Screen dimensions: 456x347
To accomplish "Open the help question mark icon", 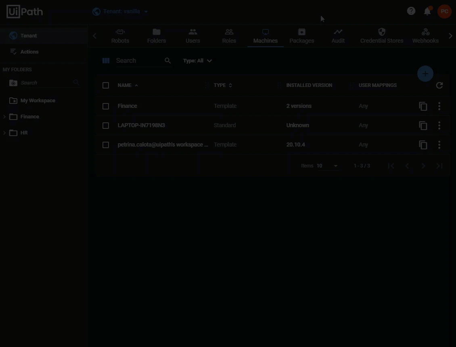I will click(411, 11).
